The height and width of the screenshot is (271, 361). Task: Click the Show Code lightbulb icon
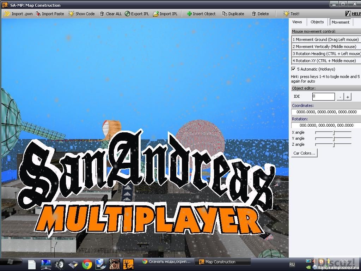coord(71,14)
